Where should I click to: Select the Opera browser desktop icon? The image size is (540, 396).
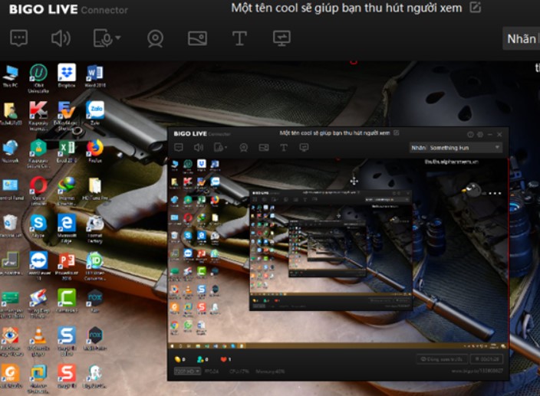click(38, 186)
